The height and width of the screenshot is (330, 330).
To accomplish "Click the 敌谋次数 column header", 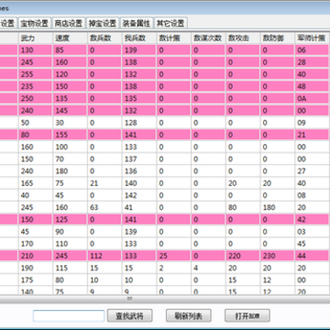I will coord(208,38).
